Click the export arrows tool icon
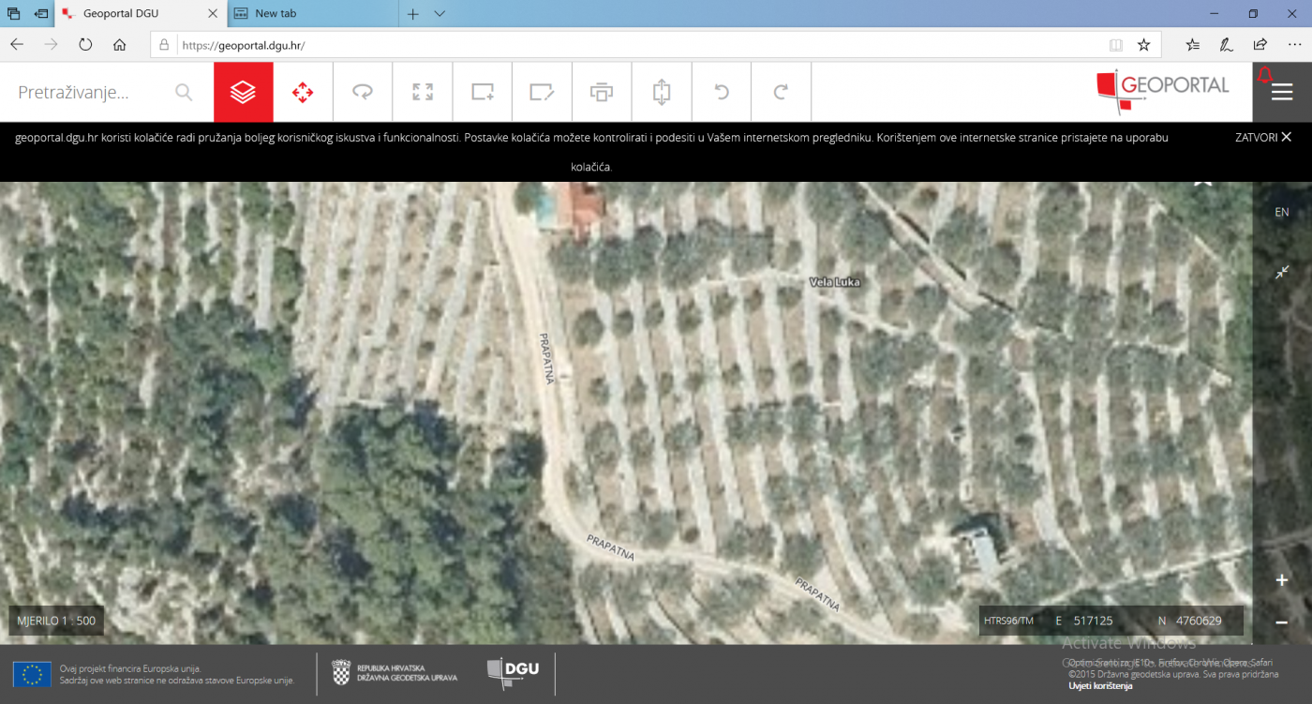Image resolution: width=1312 pixels, height=704 pixels. pyautogui.click(x=662, y=92)
